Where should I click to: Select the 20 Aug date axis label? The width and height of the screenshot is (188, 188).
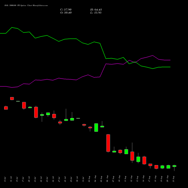167,179
